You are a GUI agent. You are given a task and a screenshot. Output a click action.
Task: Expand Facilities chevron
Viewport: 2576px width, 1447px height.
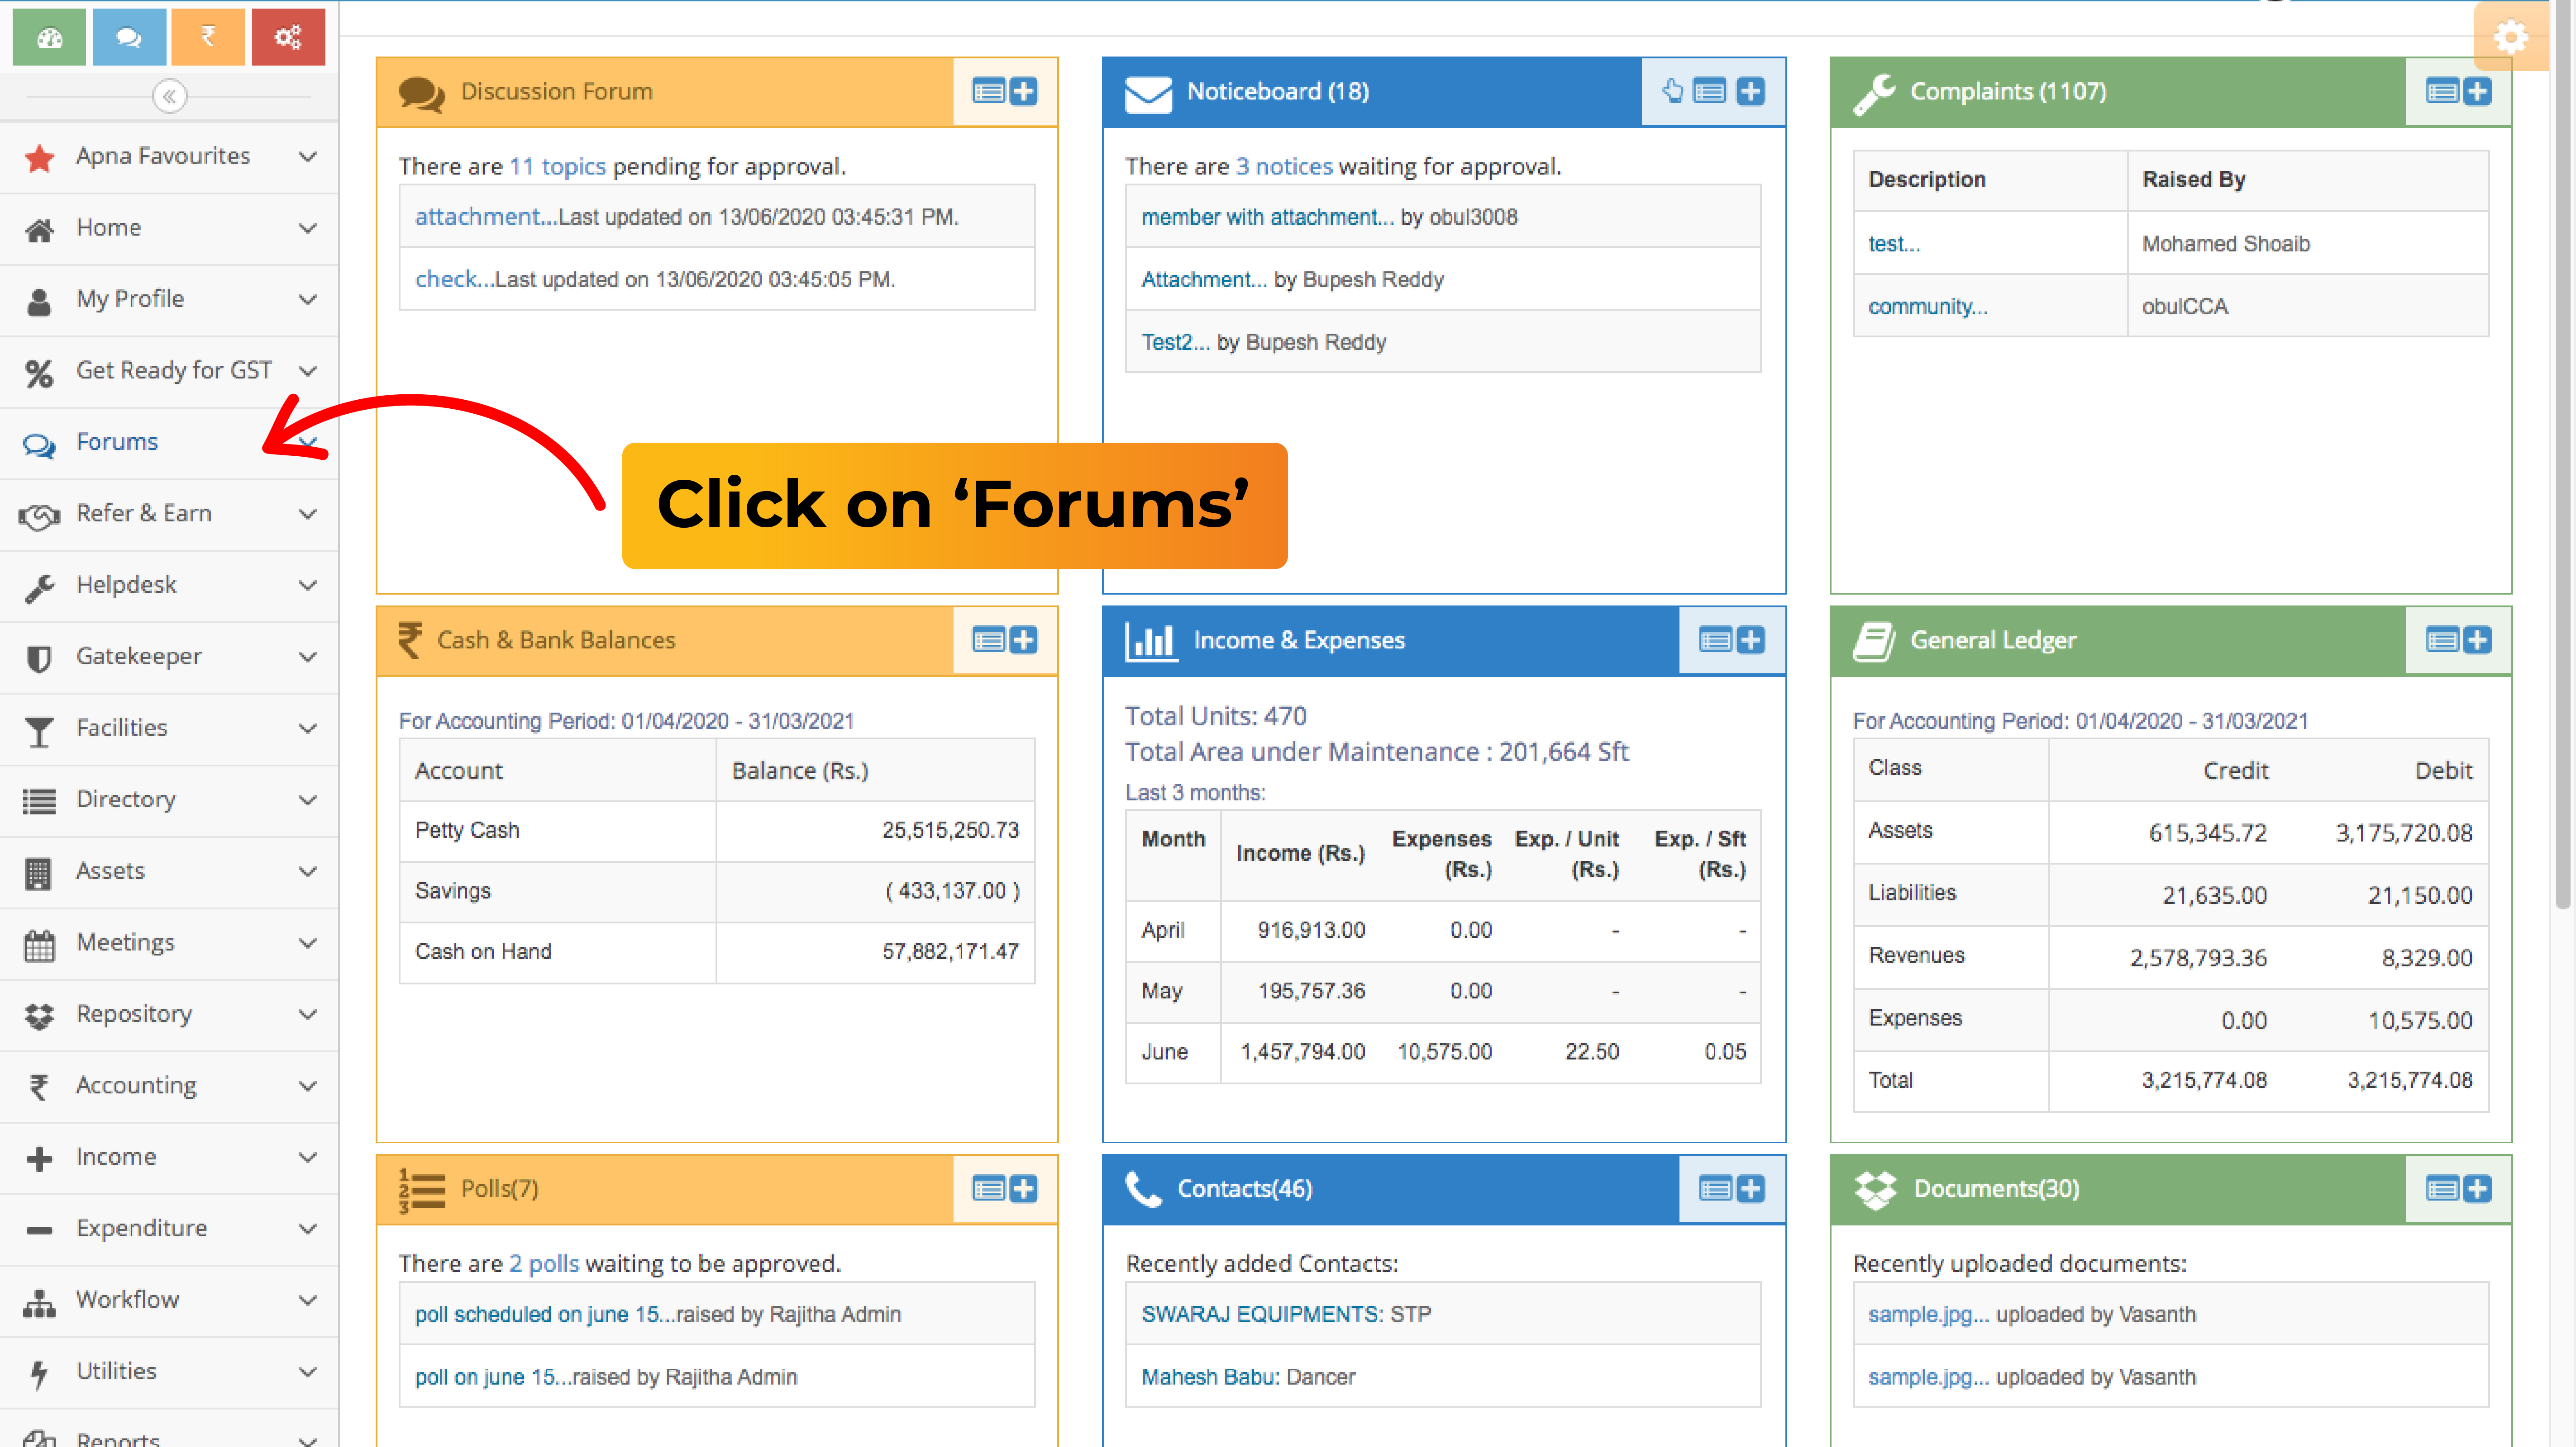click(308, 728)
